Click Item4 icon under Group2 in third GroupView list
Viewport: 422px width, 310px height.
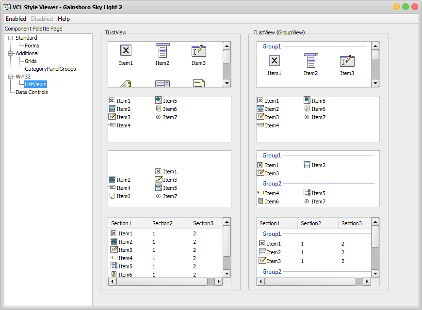[x=260, y=193]
